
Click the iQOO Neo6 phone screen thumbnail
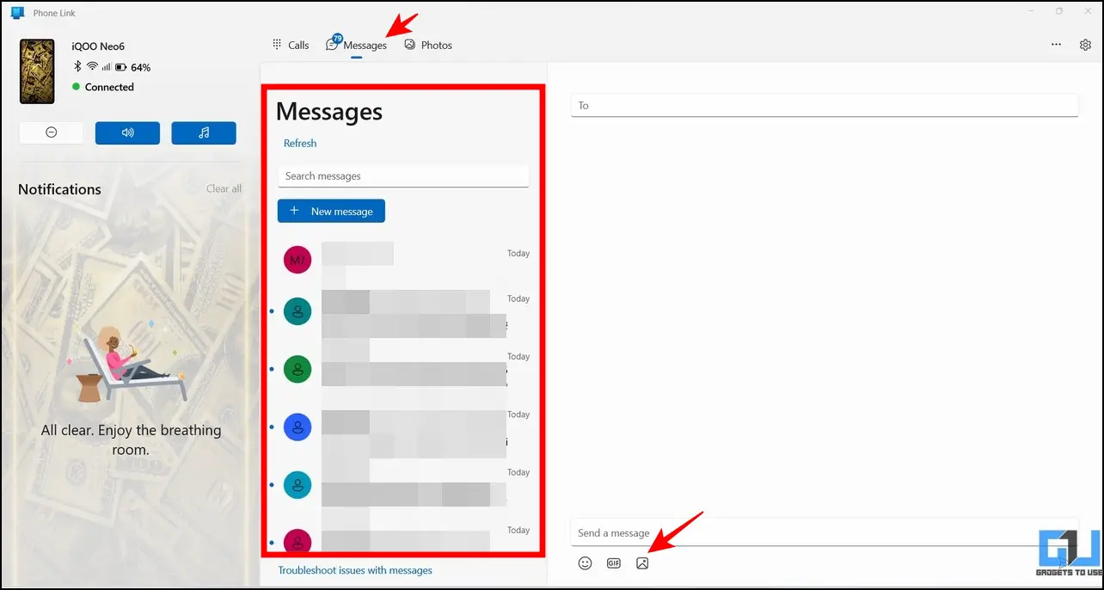click(x=37, y=71)
